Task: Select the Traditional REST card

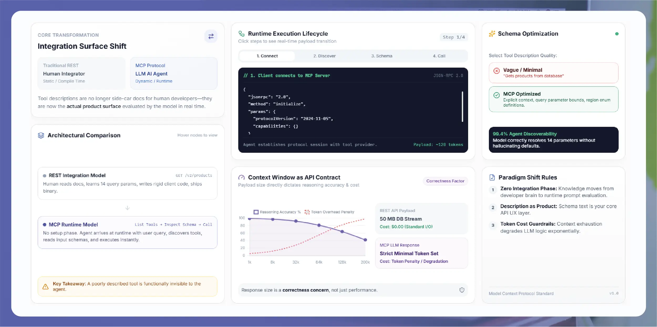Action: (x=81, y=73)
